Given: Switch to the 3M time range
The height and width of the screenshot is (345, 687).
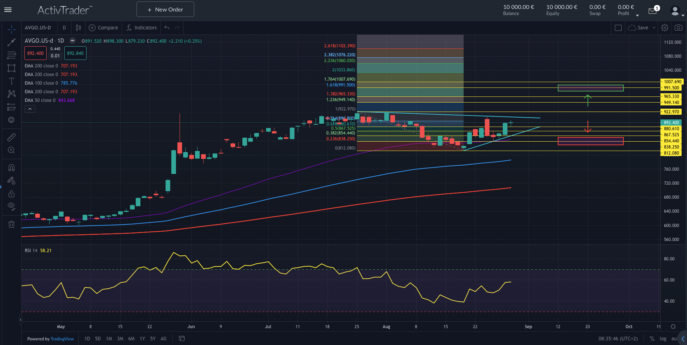Looking at the screenshot, I should [x=120, y=339].
